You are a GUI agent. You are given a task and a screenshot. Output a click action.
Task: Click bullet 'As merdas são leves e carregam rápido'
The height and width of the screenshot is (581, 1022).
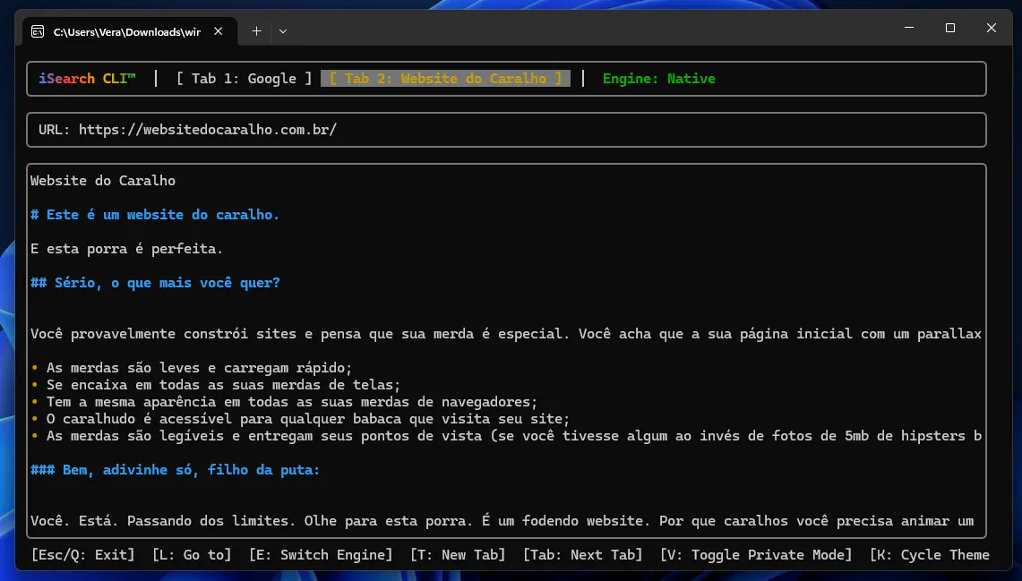pyautogui.click(x=199, y=368)
